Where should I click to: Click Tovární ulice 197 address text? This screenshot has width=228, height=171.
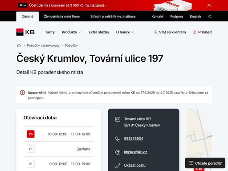tap(138, 119)
